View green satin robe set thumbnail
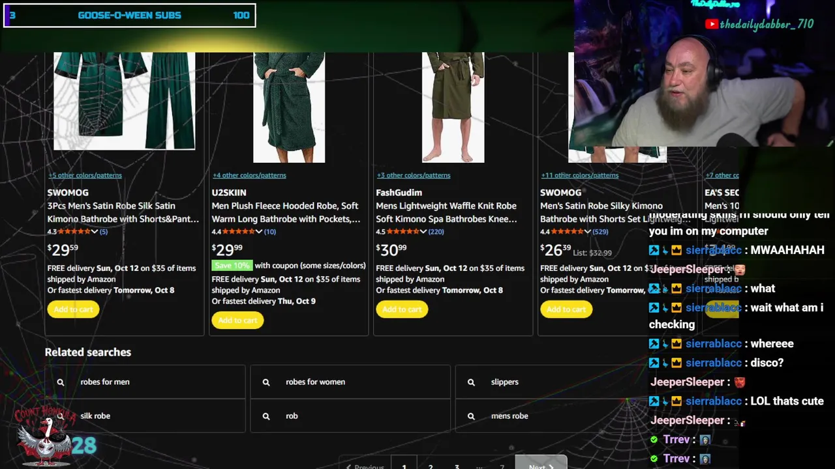Image resolution: width=835 pixels, height=469 pixels. (x=124, y=101)
